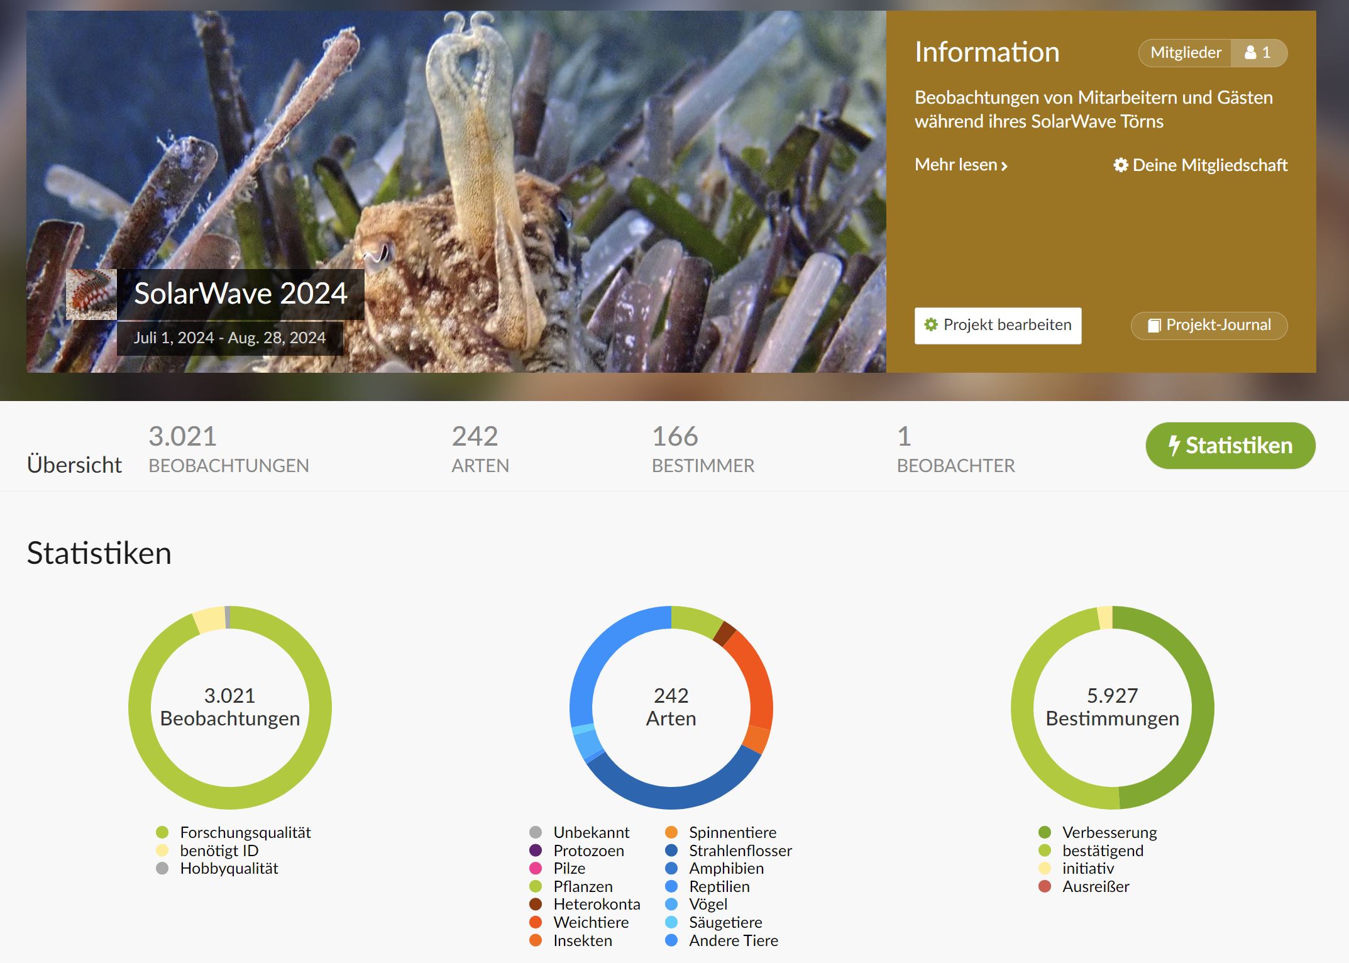Open the Mitglieder members pill
This screenshot has width=1349, height=963.
click(1186, 53)
